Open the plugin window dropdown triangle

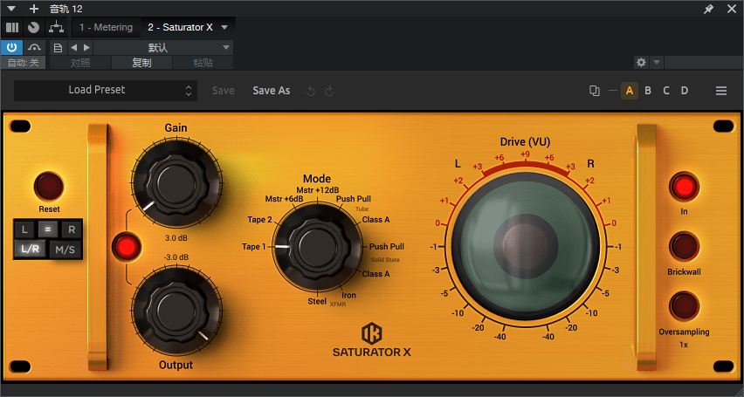12,9
